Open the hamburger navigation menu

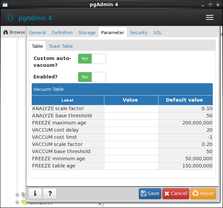pyautogui.click(x=209, y=17)
